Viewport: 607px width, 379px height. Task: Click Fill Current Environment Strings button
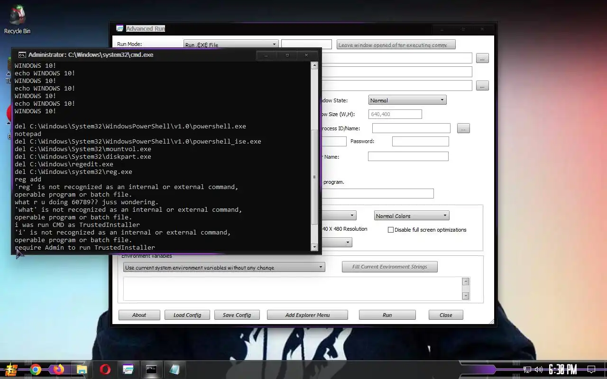click(390, 267)
